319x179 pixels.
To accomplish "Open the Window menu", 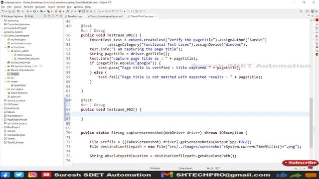I will click(x=78, y=7).
